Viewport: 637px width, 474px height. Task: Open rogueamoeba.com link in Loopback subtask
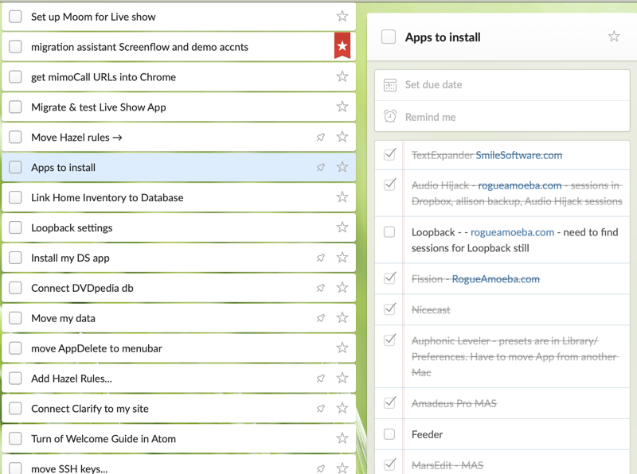[x=512, y=232]
